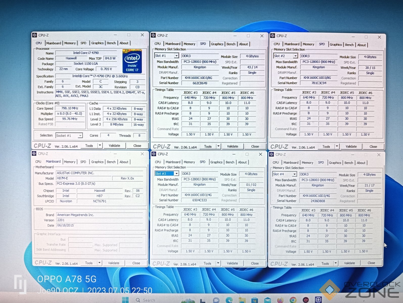Click the serial number 781C3C94

319,83
